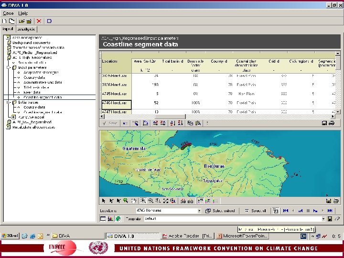The height and width of the screenshot is (258, 344).
Task: Open the Case menu
Action: [x=8, y=13]
